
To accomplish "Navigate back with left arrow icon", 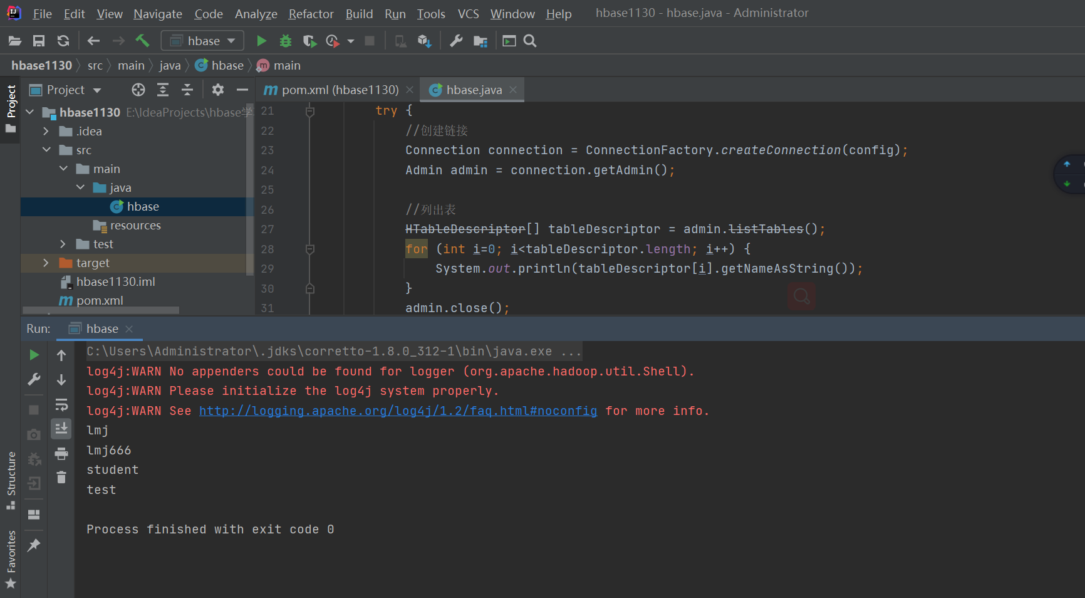I will [93, 41].
